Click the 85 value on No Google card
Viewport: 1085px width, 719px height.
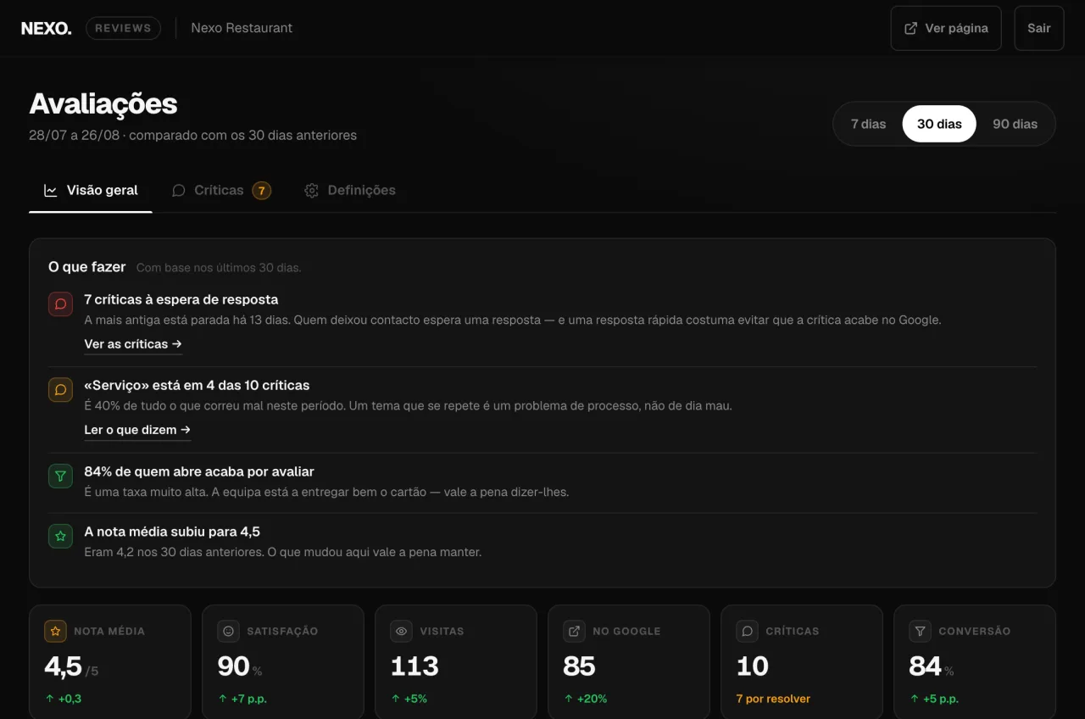point(579,666)
